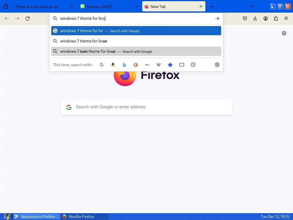
Task: Open the taskbar applications menu icon
Action: point(7,217)
